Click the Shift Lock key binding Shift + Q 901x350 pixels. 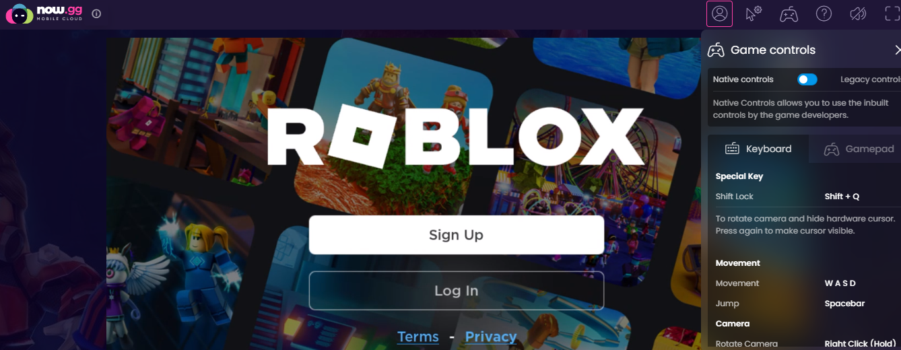tap(842, 197)
